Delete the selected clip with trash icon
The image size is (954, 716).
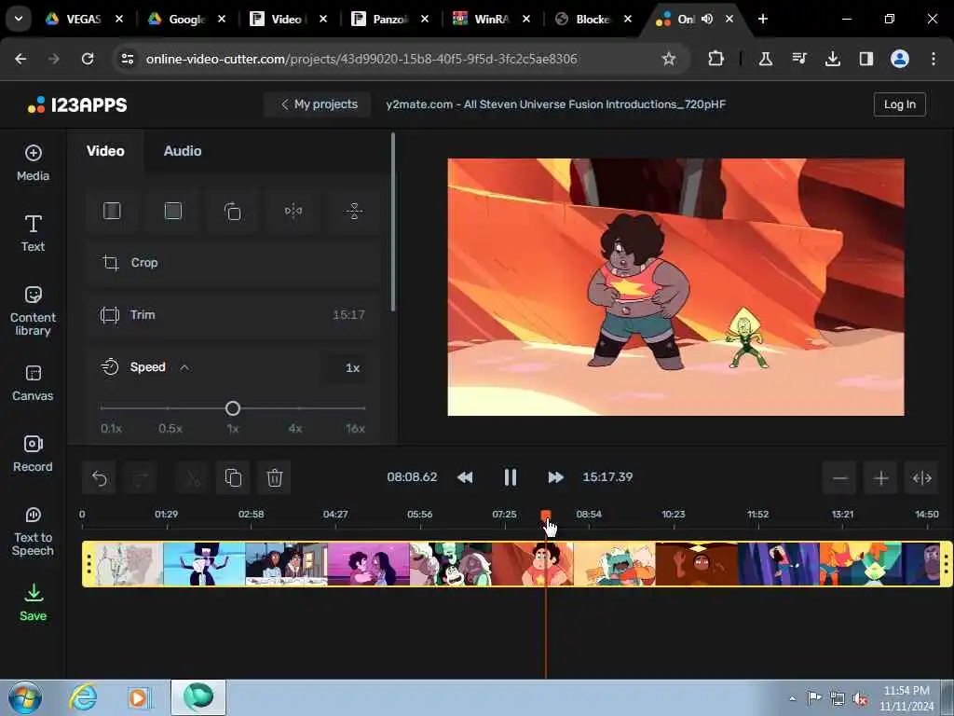pyautogui.click(x=275, y=478)
